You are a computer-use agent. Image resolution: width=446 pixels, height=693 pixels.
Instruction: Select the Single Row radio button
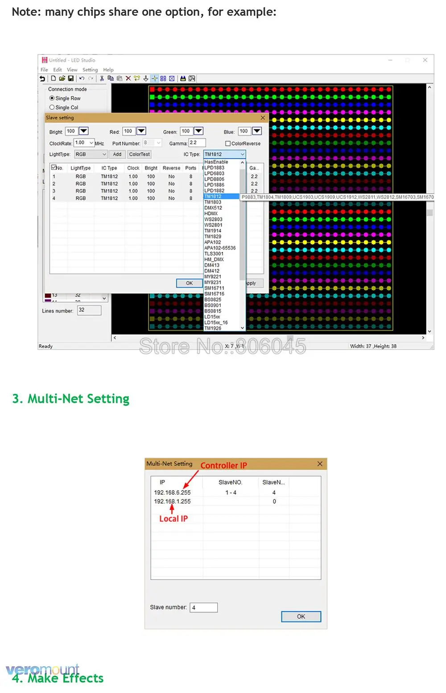(52, 98)
